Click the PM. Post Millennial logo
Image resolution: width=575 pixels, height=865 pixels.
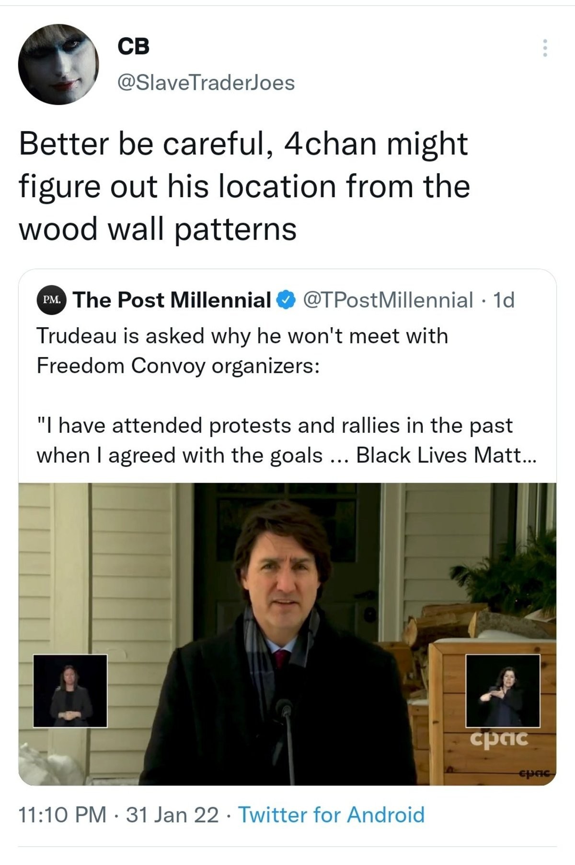(x=51, y=300)
